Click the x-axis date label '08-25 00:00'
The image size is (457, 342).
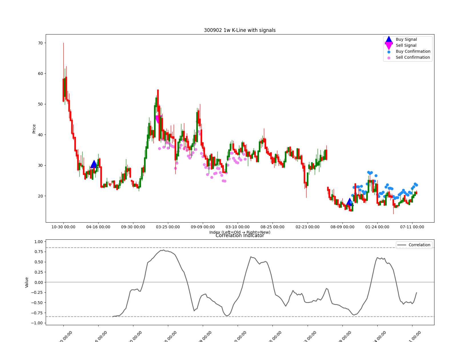272,227
